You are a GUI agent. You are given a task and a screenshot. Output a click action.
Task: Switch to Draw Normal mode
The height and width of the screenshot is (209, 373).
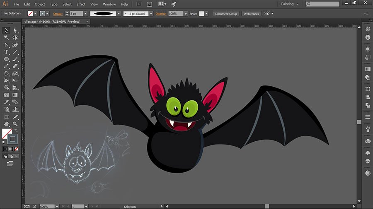coord(5,156)
